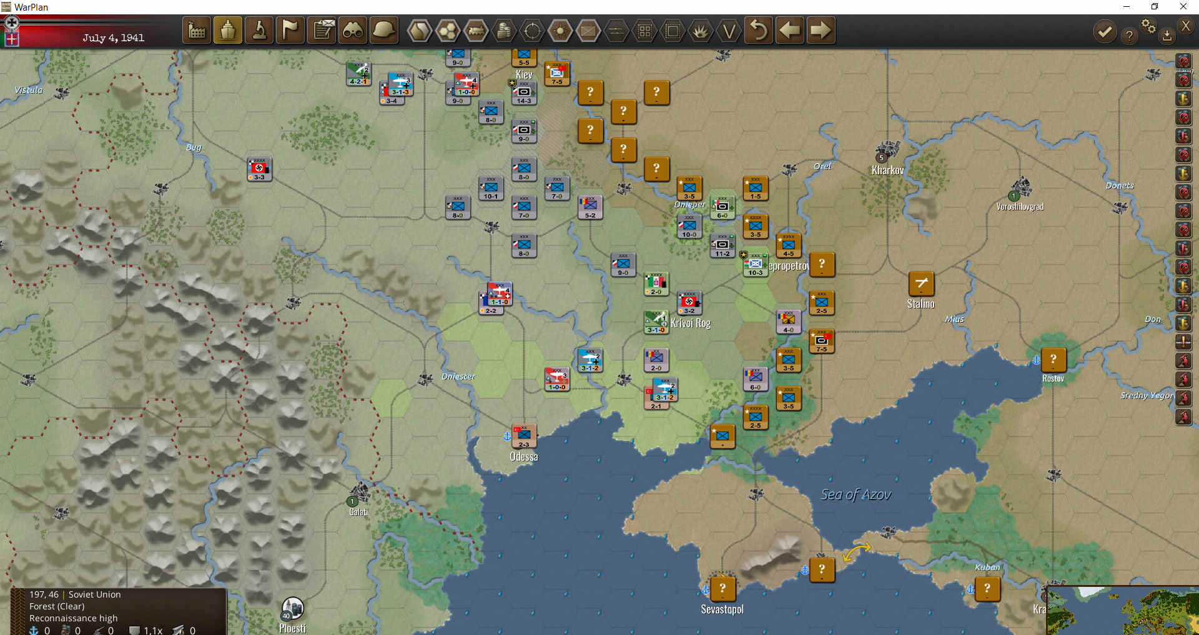Viewport: 1199px width, 635px height.
Task: Click the WarPlan title bar text
Action: pyautogui.click(x=31, y=7)
